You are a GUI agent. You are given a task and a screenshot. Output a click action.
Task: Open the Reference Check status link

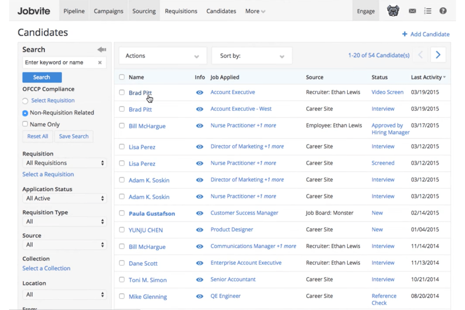(384, 299)
